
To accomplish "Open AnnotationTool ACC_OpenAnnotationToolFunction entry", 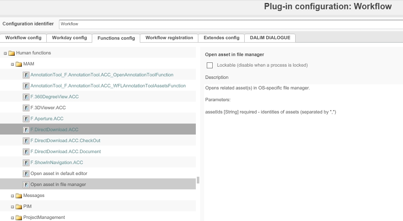I will [101, 75].
